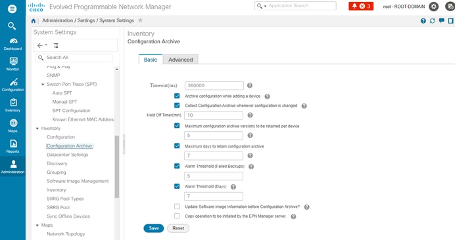Select Configuration Archive in the tree

70,146
